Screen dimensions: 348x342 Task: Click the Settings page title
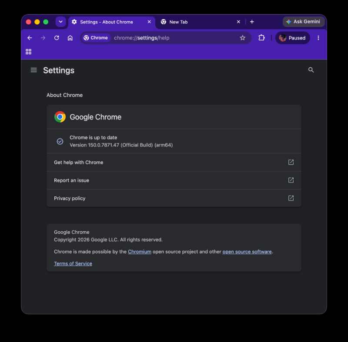coord(59,70)
